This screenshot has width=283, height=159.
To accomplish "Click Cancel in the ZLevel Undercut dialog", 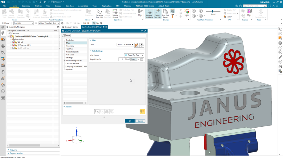I will (x=140, y=121).
